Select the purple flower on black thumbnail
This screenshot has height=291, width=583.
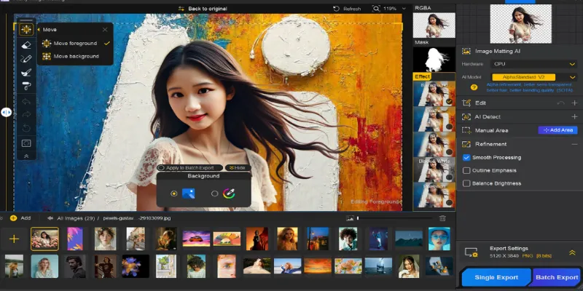pos(136,266)
